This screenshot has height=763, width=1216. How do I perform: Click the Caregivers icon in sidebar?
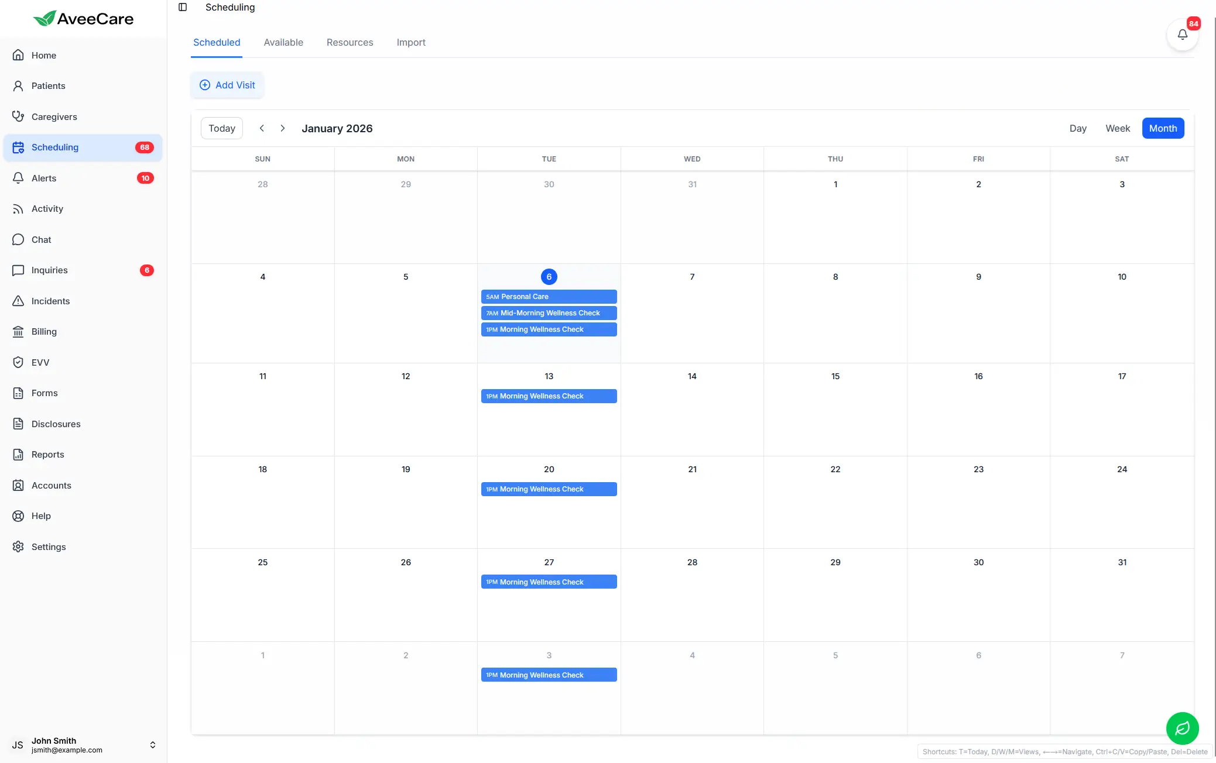[18, 116]
